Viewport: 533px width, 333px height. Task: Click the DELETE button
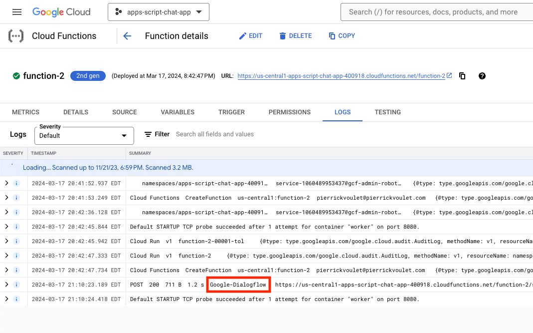pyautogui.click(x=295, y=36)
